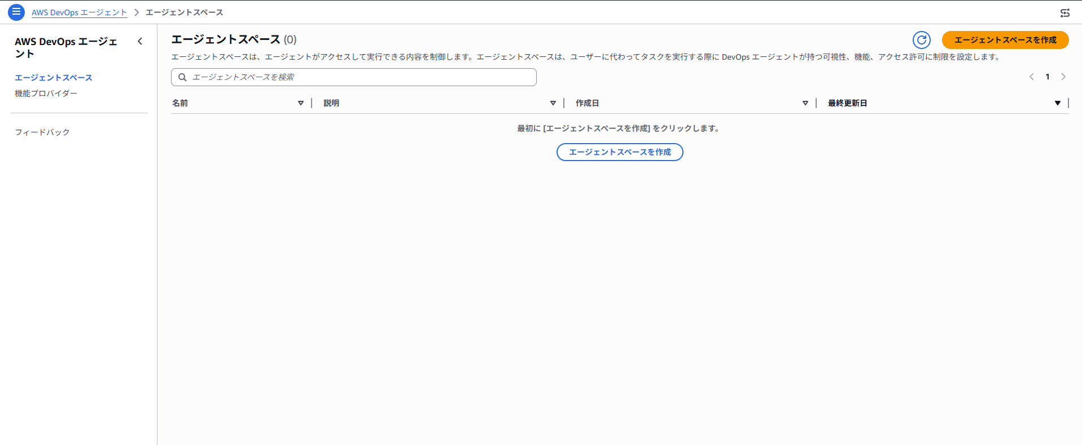The image size is (1082, 445).
Task: Sort by 名前 column arrow
Action: tap(301, 103)
